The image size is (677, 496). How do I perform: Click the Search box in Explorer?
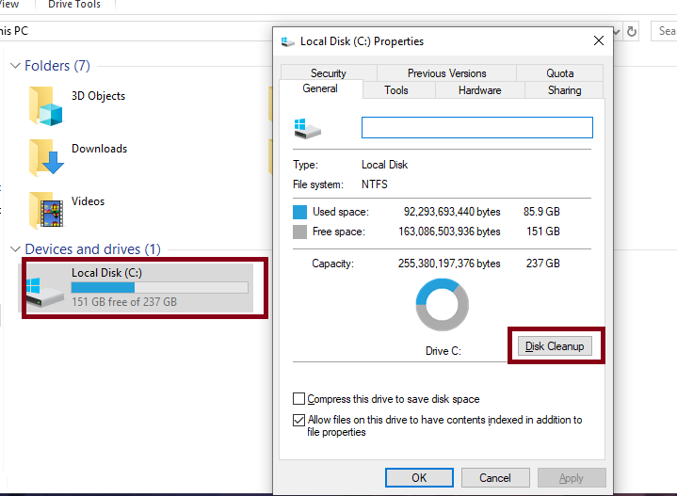click(664, 31)
